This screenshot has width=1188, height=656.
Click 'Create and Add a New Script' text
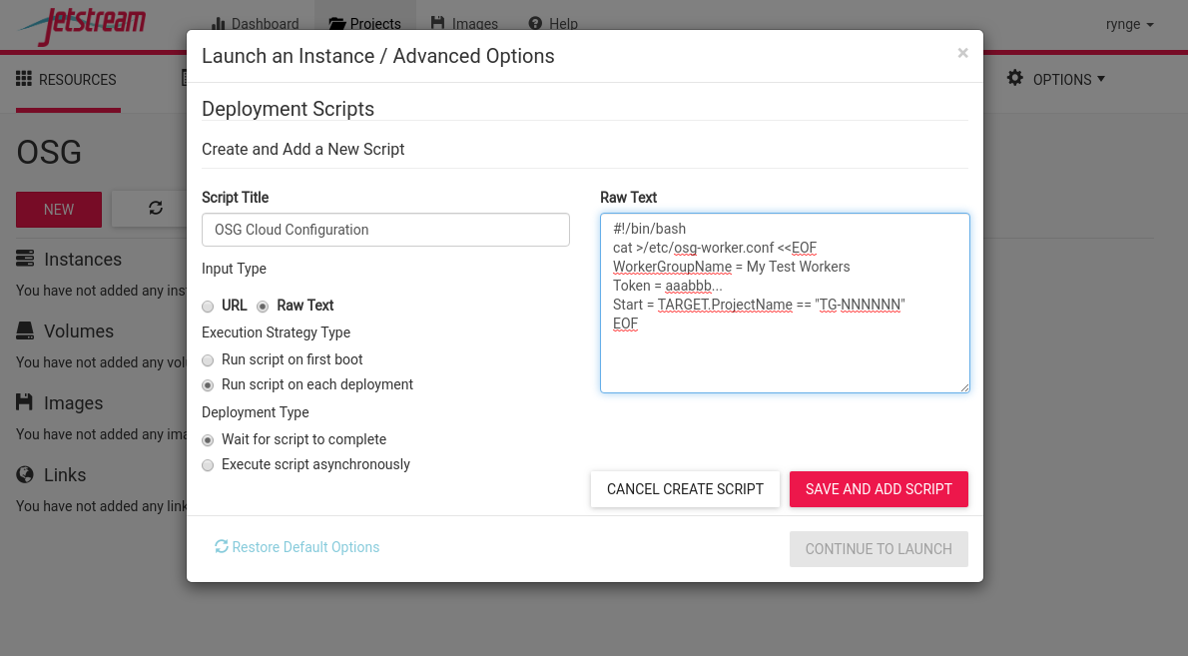[x=303, y=149]
